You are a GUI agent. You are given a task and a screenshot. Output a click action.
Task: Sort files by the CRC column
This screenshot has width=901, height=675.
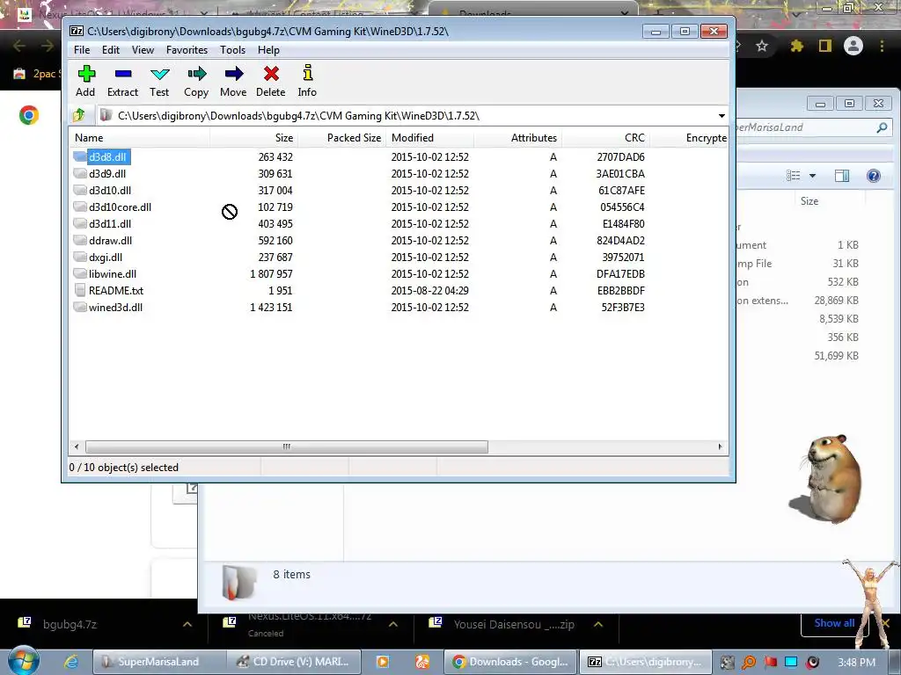(x=605, y=138)
